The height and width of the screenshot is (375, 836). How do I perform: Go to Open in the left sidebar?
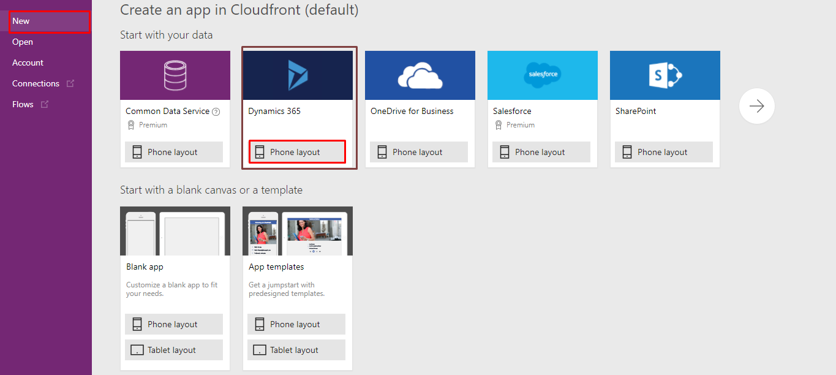click(46, 42)
